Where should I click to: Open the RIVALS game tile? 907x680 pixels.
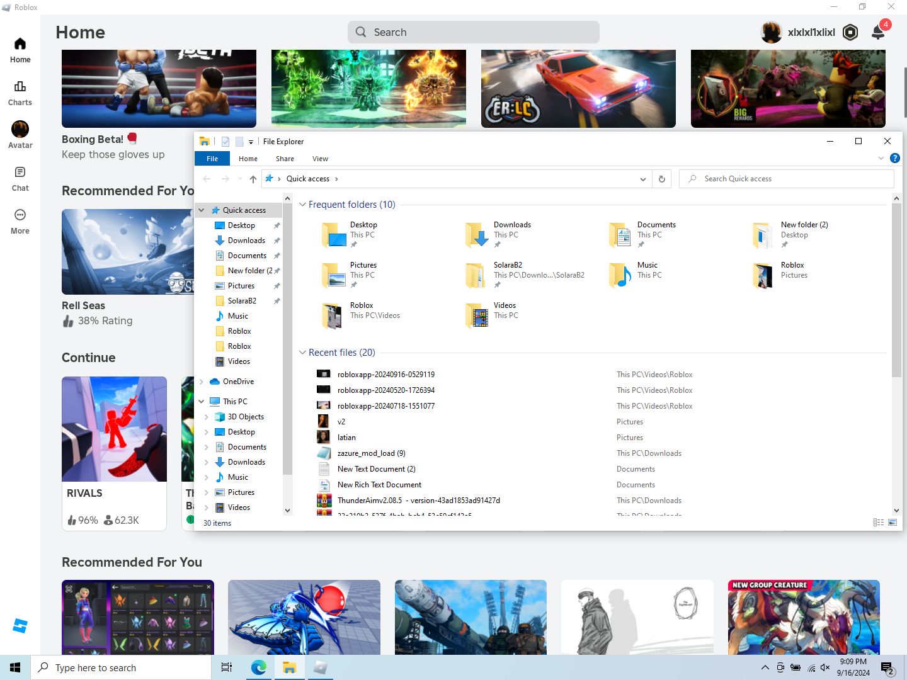(x=114, y=429)
